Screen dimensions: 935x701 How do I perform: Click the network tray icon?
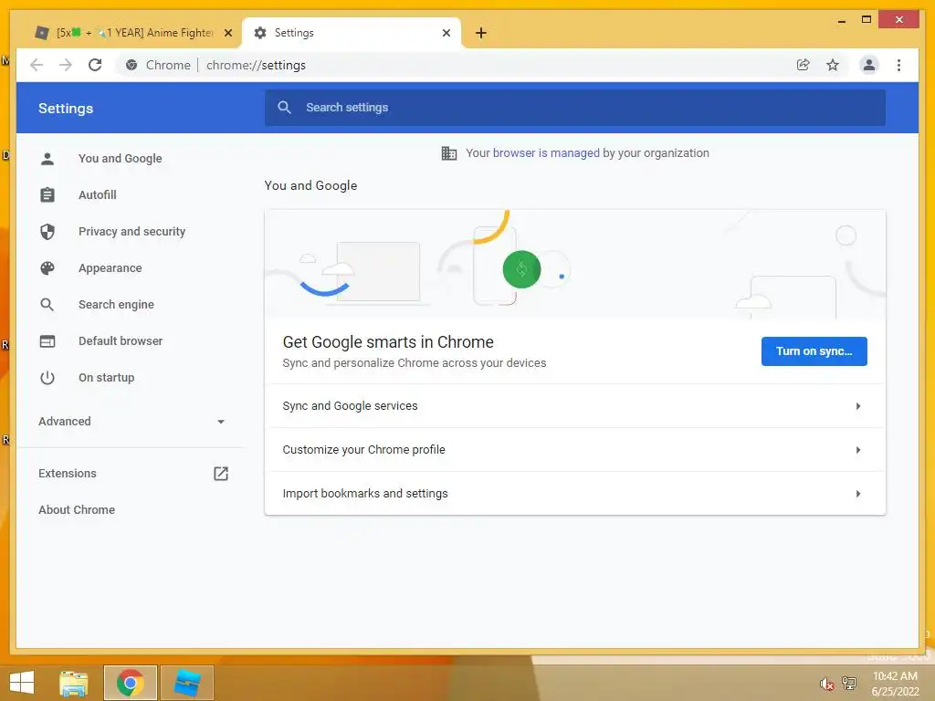848,683
